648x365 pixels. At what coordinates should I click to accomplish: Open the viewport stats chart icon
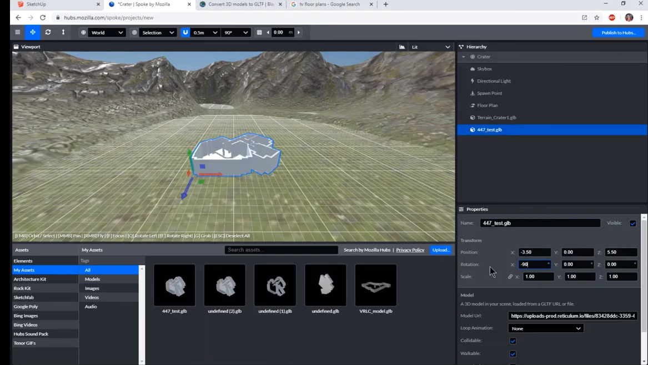click(x=402, y=47)
